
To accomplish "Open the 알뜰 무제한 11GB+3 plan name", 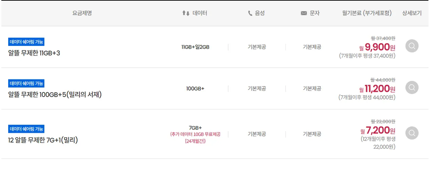I will pos(34,53).
